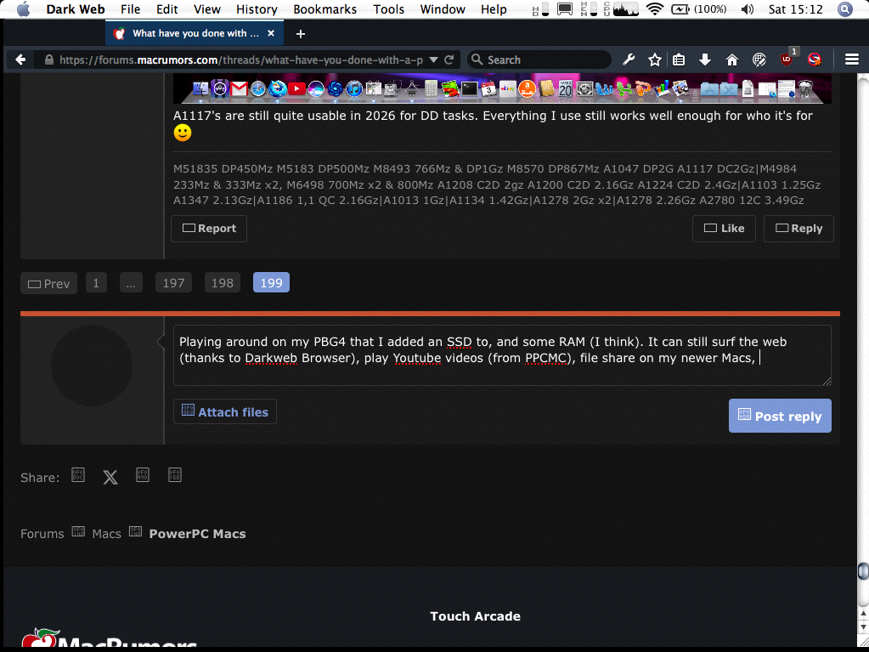Image resolution: width=869 pixels, height=652 pixels.
Task: Share the thread via the X icon
Action: pos(110,477)
